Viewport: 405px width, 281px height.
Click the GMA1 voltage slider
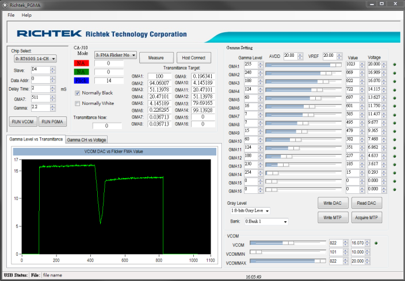(303, 65)
